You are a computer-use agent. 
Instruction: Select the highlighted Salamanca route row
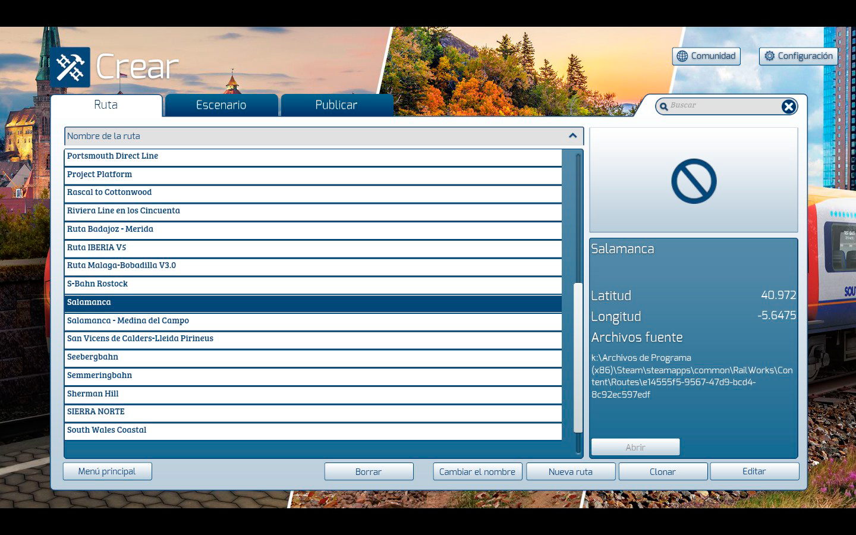click(313, 303)
